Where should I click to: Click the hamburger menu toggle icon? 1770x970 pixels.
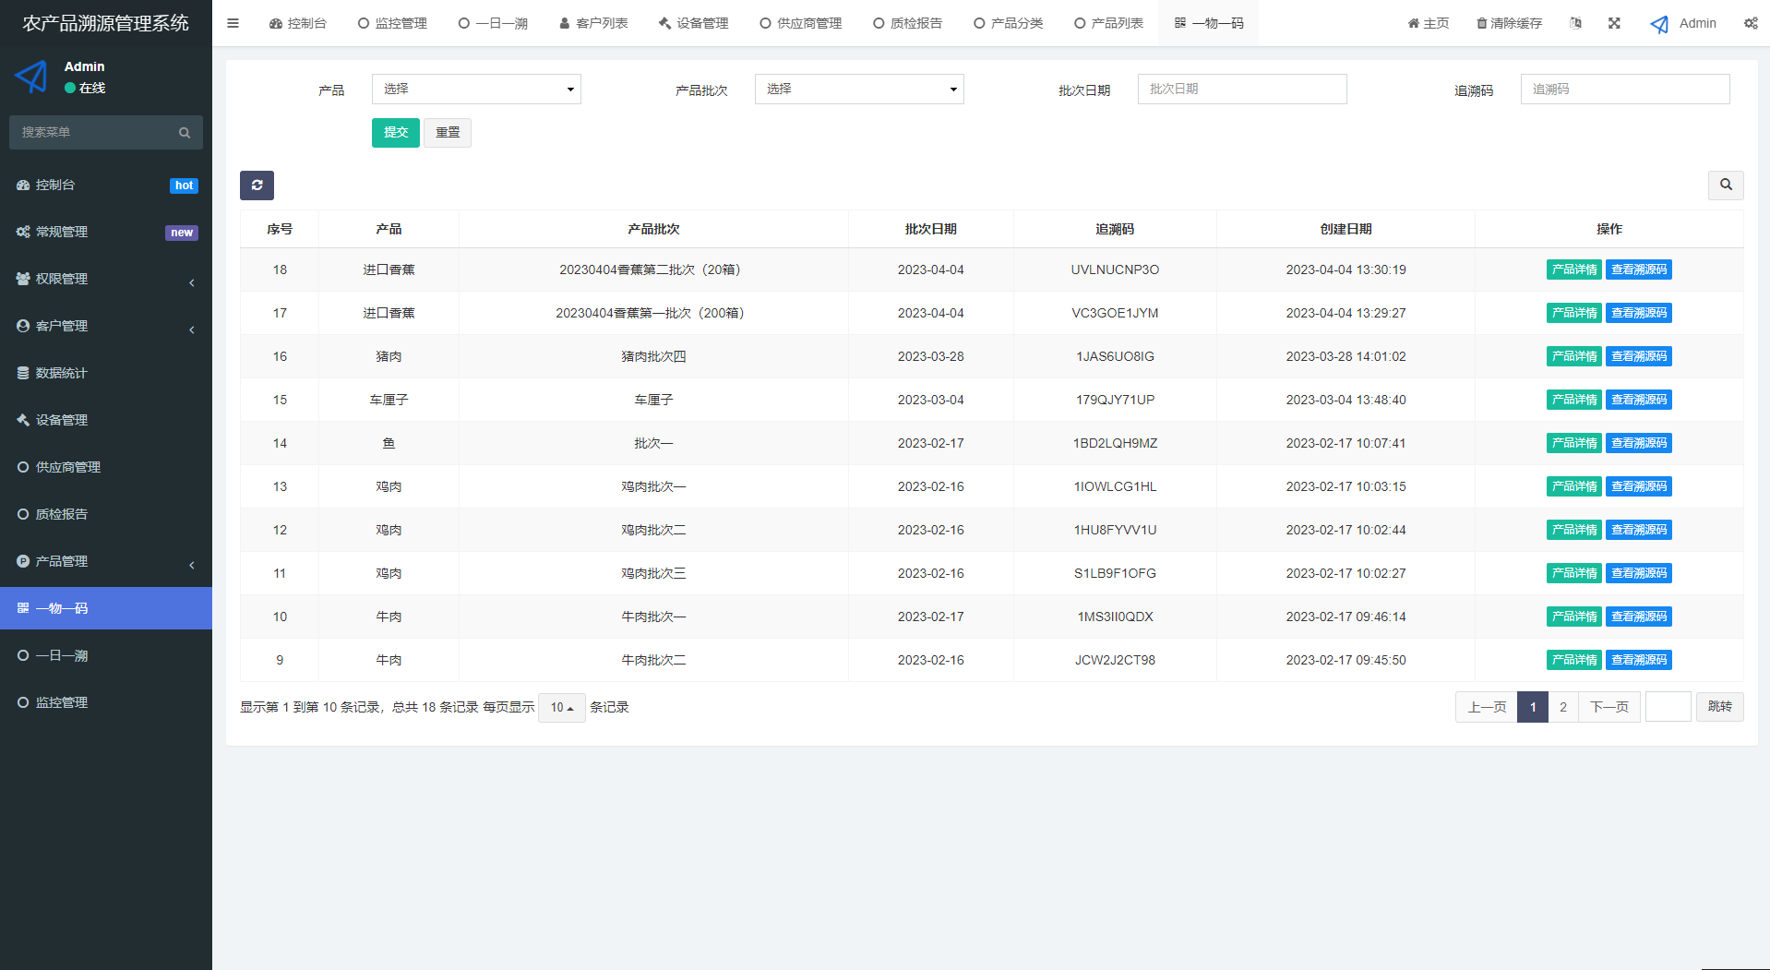point(233,23)
